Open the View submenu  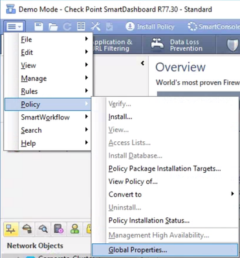49,65
